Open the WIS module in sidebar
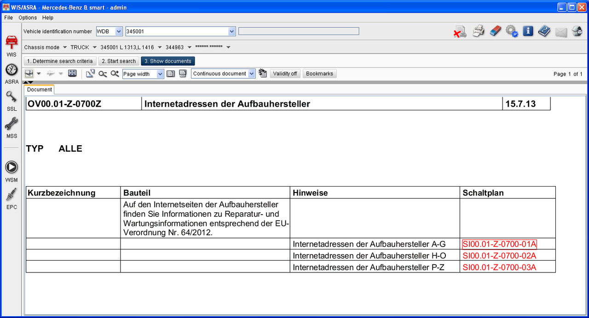589x318 pixels. tap(12, 45)
